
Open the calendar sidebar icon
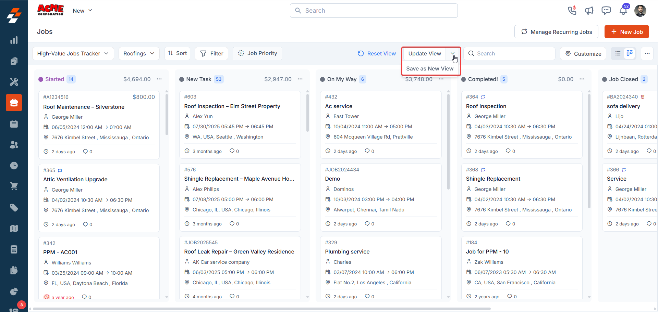click(14, 124)
